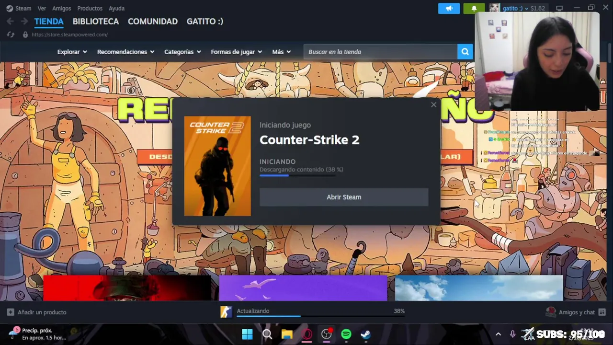Screen dimensions: 613x345
Task: Open the Productos menu
Action: click(x=90, y=8)
